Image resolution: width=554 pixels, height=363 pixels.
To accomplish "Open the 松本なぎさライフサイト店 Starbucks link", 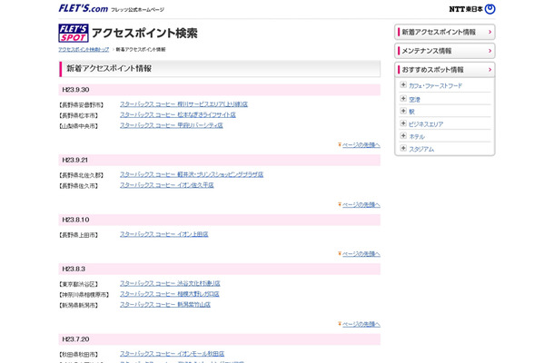I will [178, 115].
